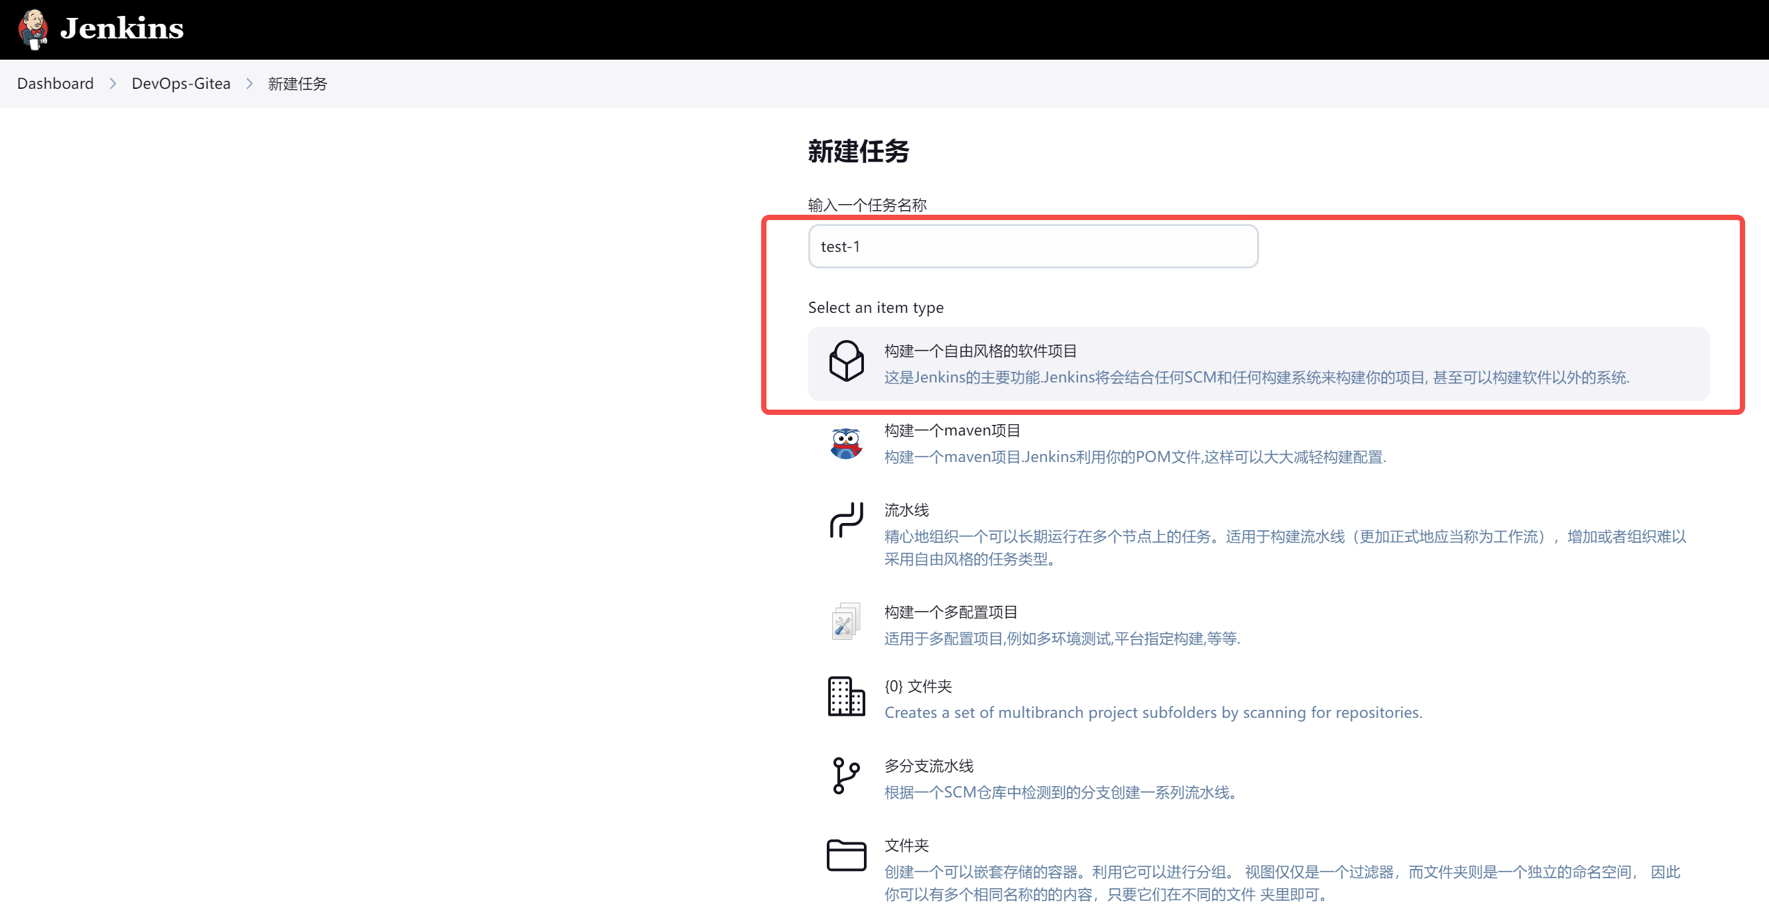Select the multi-configuration project tools icon

[846, 621]
